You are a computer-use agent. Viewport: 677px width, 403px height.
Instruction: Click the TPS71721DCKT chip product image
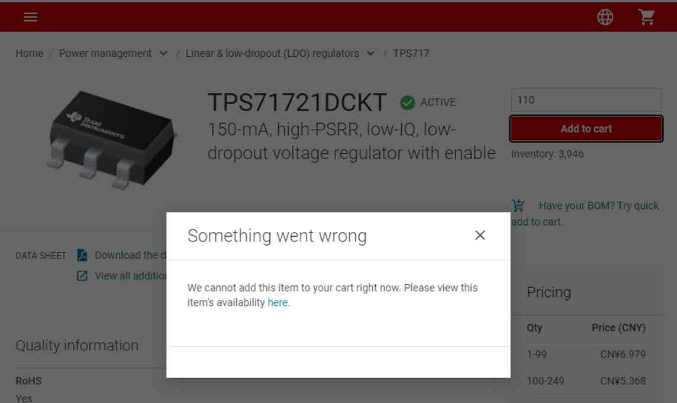pos(111,140)
